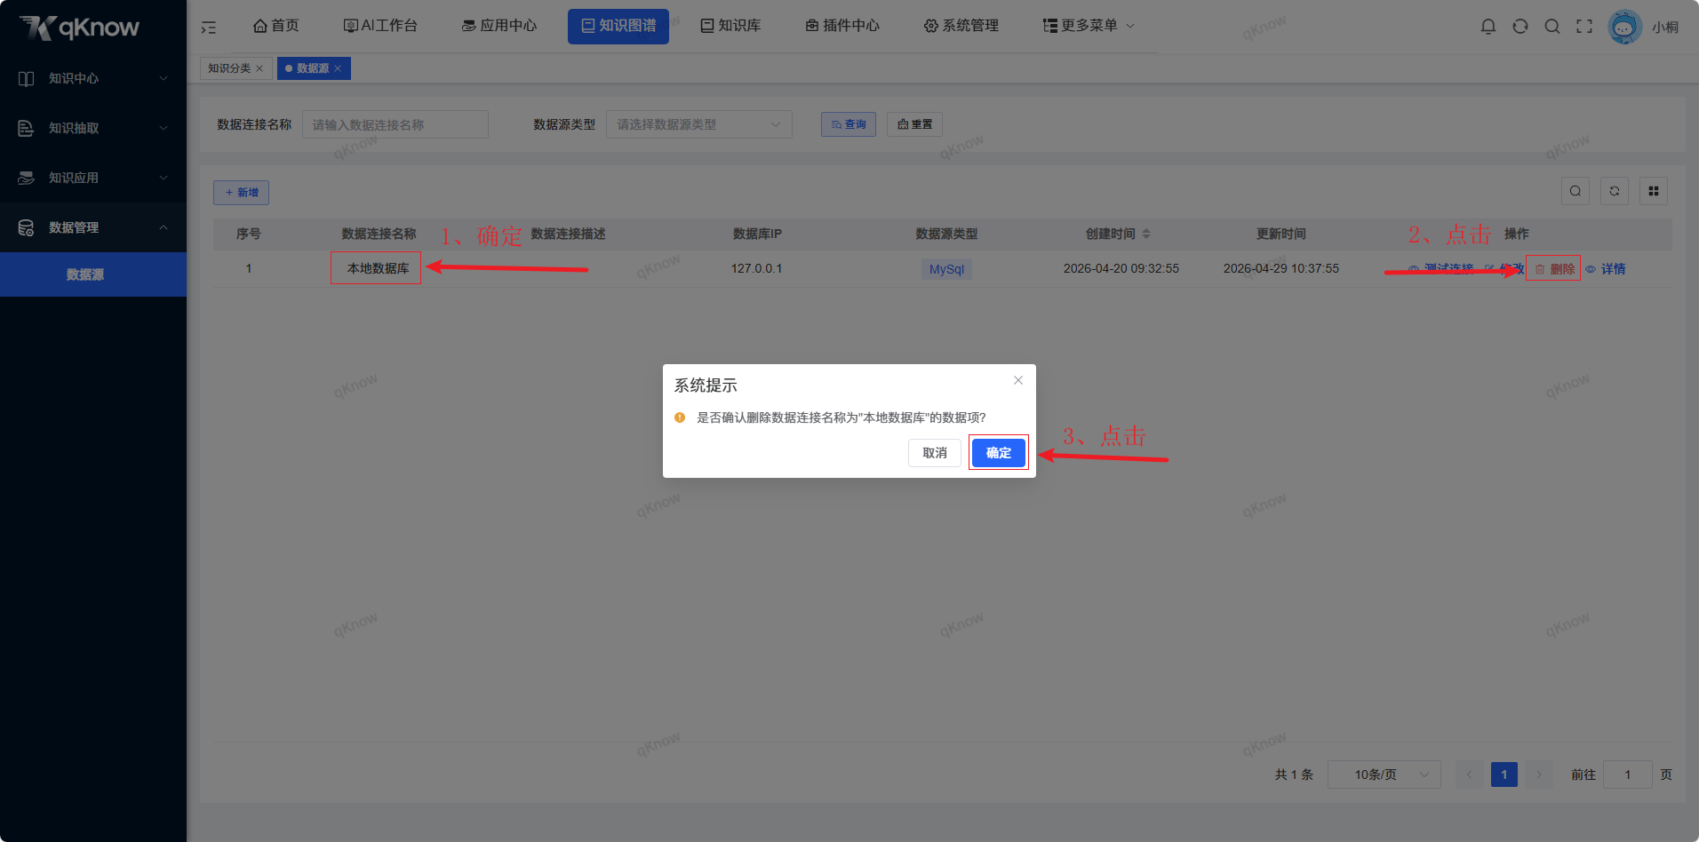Toggle fullscreen icon in header
The height and width of the screenshot is (842, 1699).
[x=1584, y=27]
